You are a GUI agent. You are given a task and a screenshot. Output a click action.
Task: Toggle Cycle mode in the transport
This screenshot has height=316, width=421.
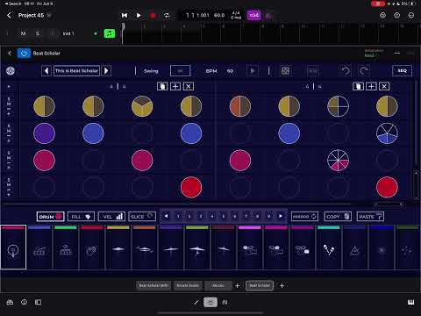pos(167,15)
